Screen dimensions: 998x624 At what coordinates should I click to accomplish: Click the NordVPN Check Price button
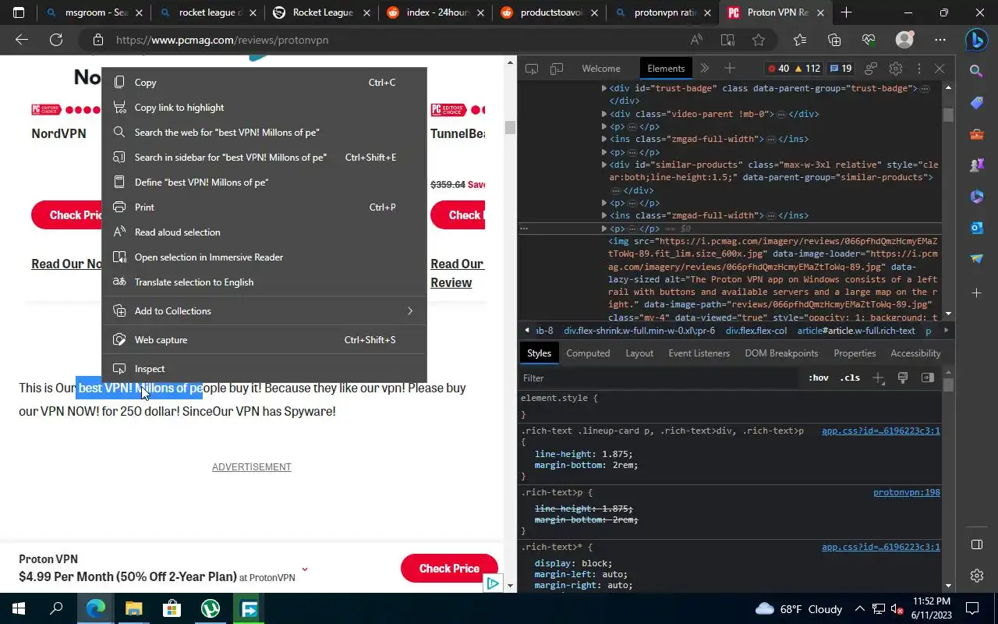point(68,215)
